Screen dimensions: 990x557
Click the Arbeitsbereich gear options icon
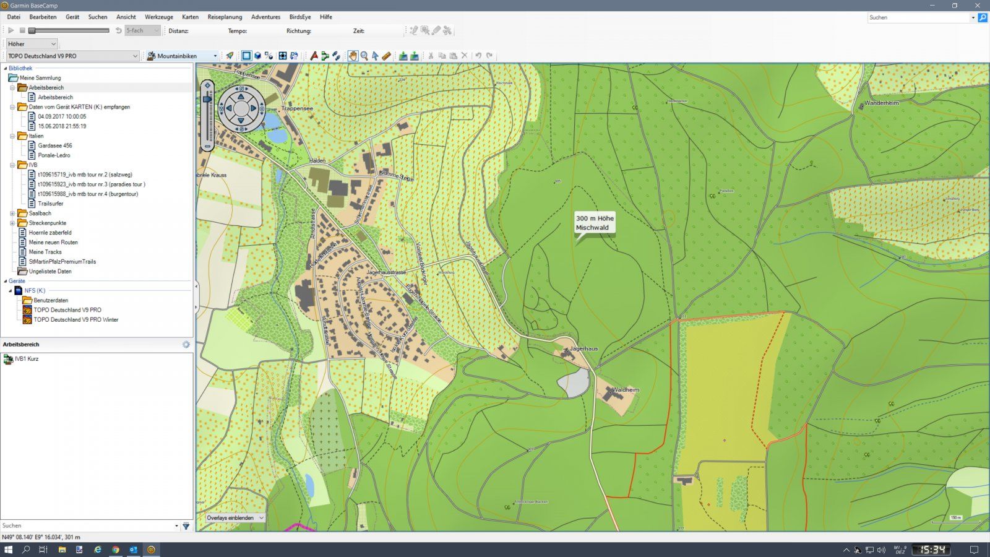[186, 345]
